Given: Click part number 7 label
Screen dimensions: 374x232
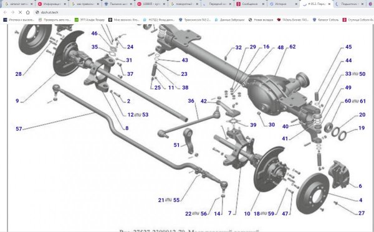Looking at the screenshot, I should [229, 213].
